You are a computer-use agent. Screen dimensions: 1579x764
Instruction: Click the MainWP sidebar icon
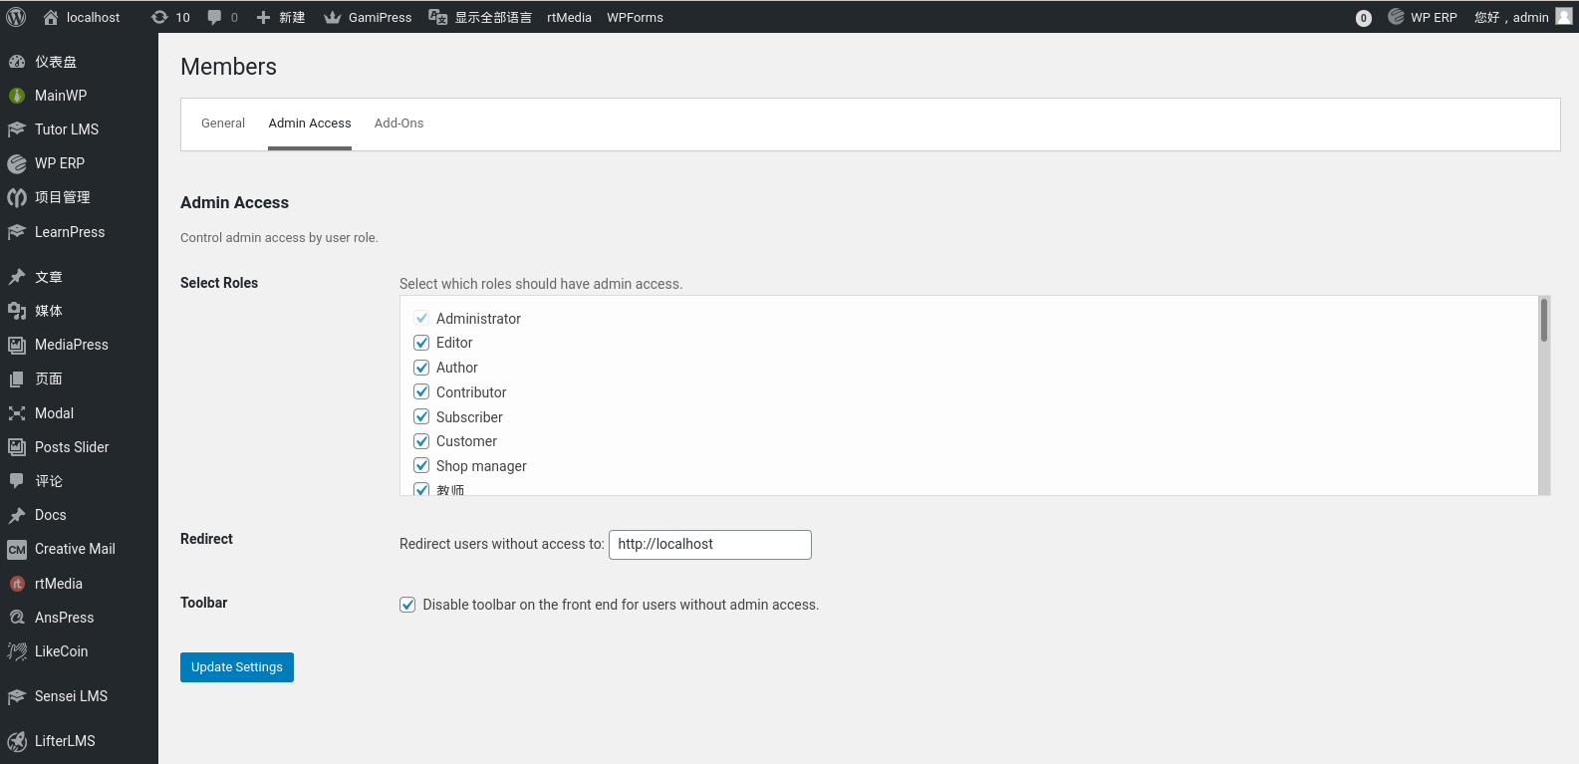click(x=17, y=96)
